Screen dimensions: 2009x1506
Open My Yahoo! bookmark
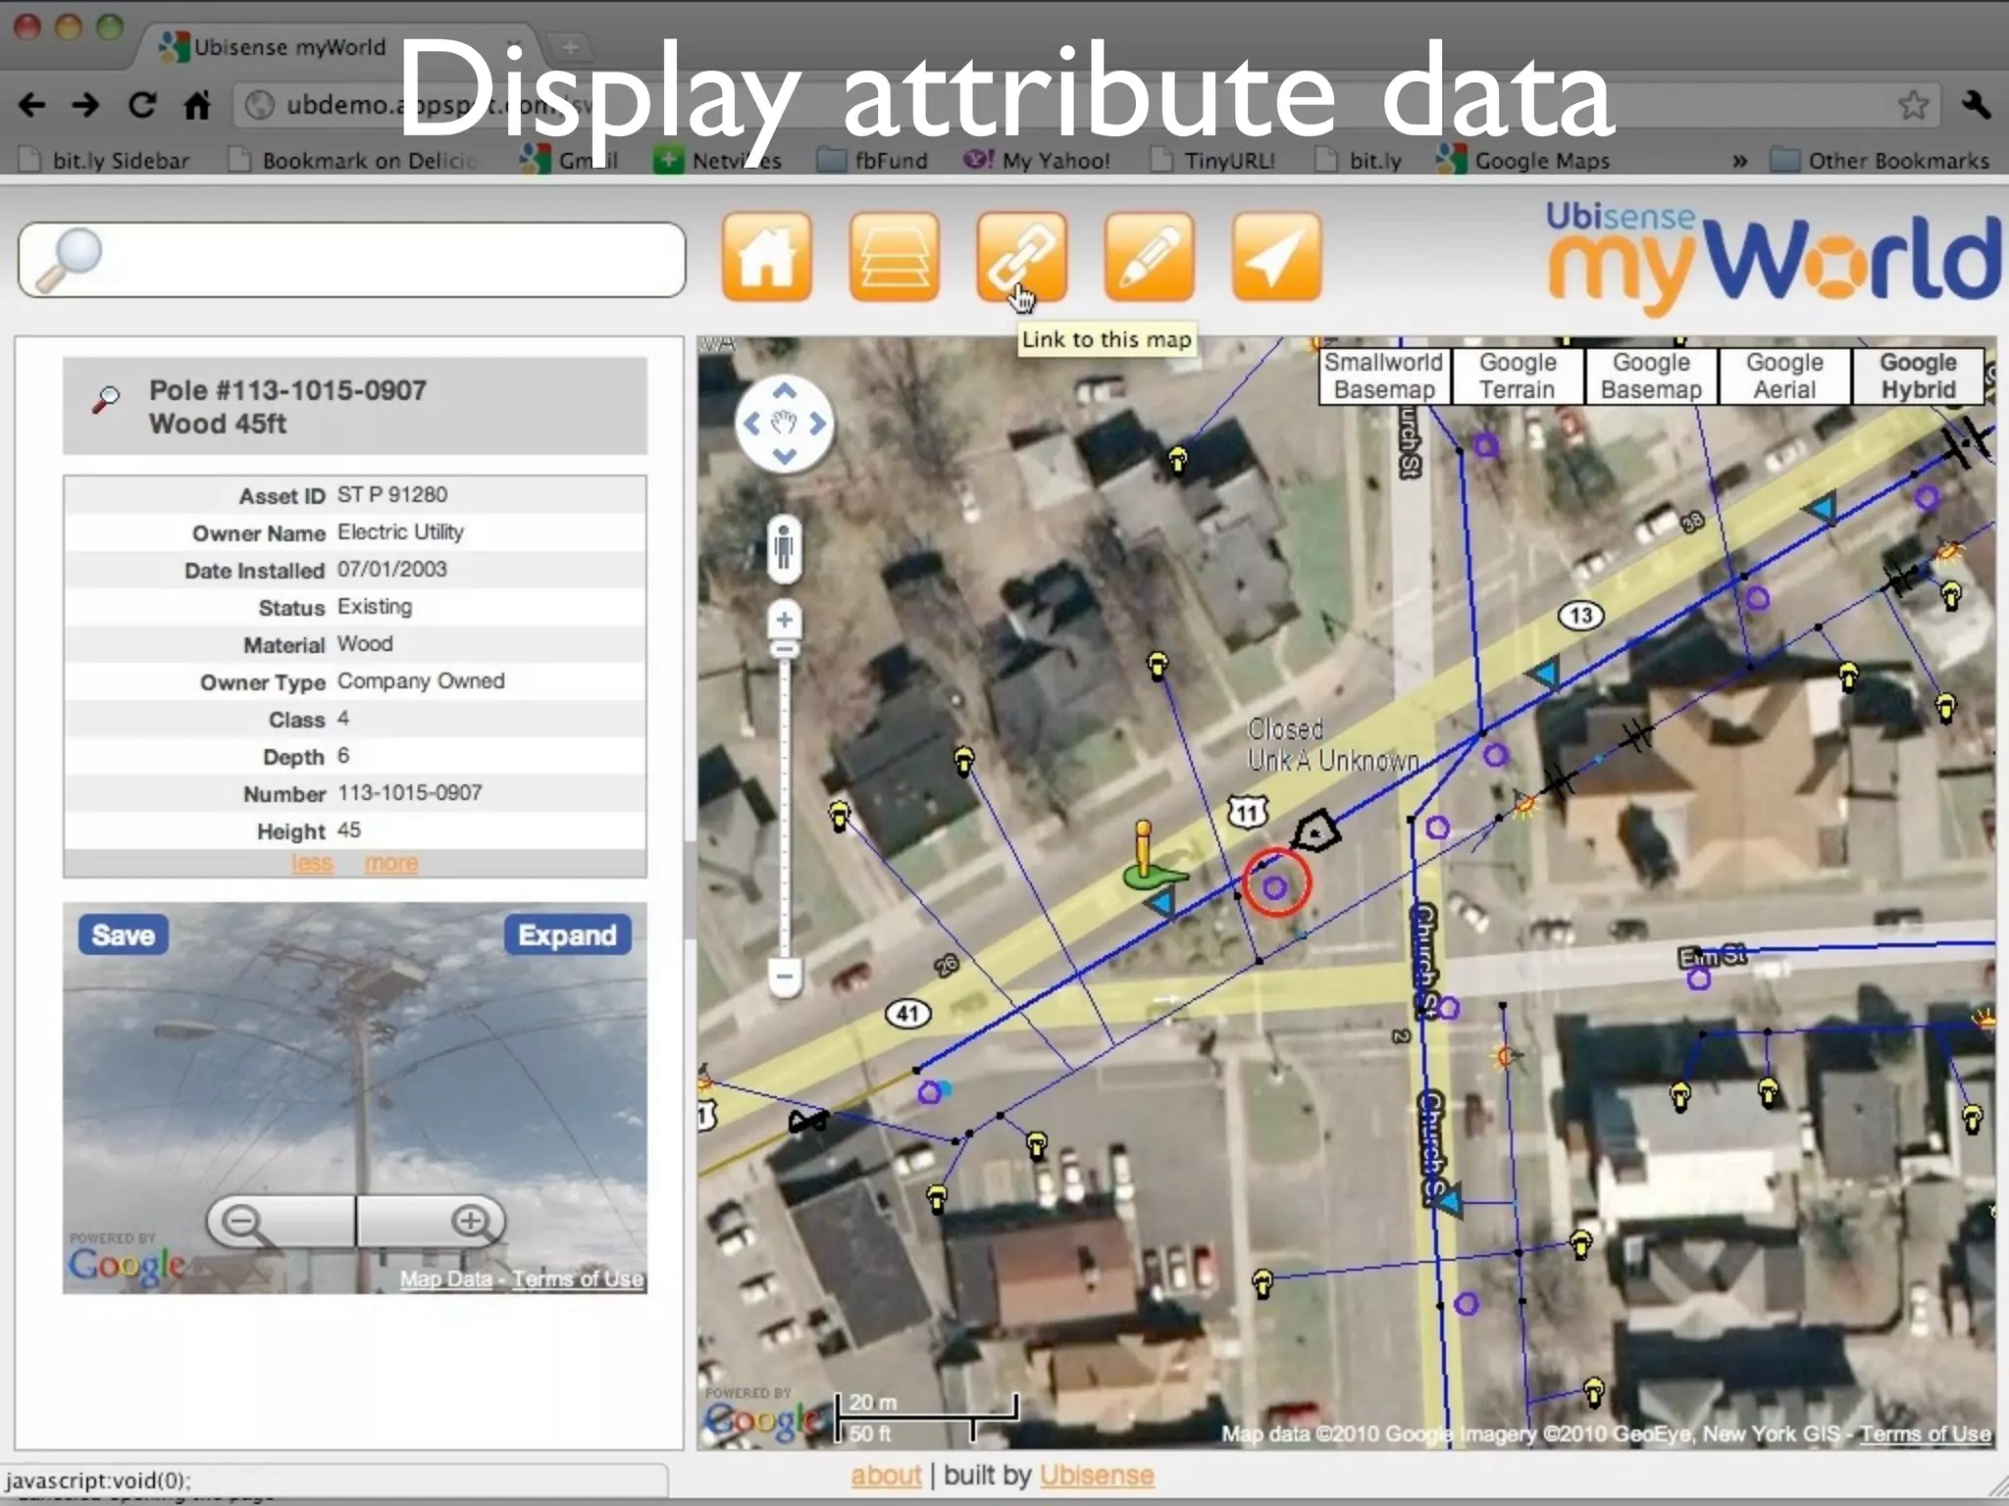pyautogui.click(x=1037, y=160)
